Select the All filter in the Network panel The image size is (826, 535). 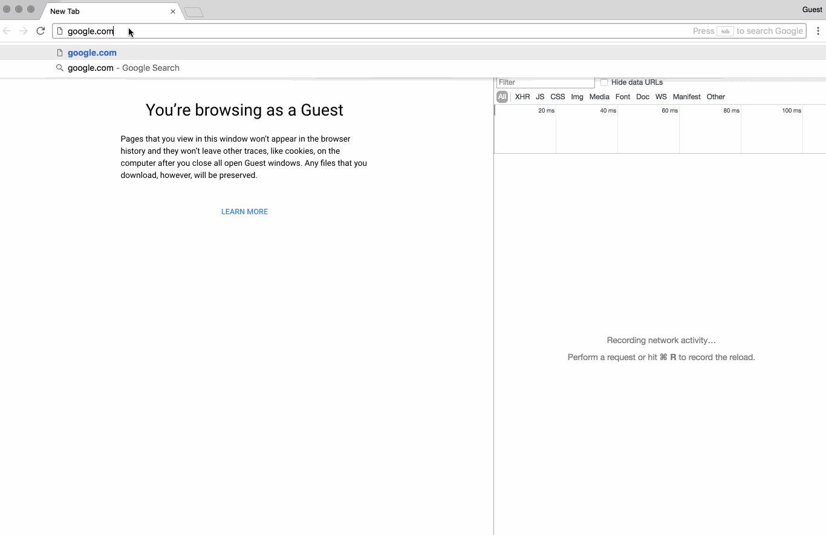click(x=502, y=97)
